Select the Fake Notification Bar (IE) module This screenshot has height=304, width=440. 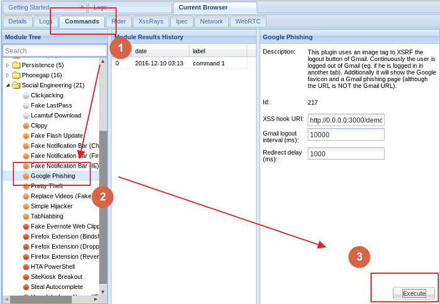pyautogui.click(x=65, y=166)
